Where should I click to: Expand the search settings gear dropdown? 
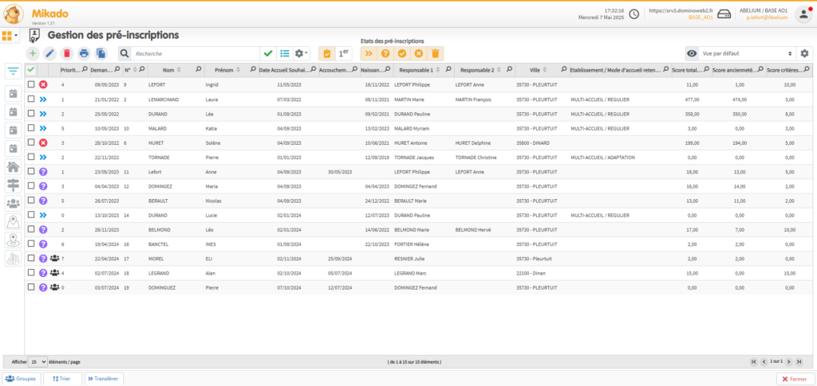pyautogui.click(x=302, y=53)
